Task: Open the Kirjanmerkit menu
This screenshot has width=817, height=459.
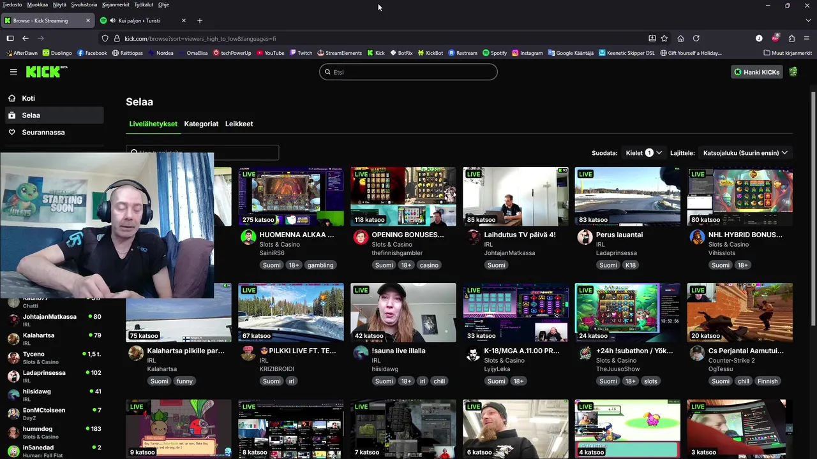Action: (116, 4)
